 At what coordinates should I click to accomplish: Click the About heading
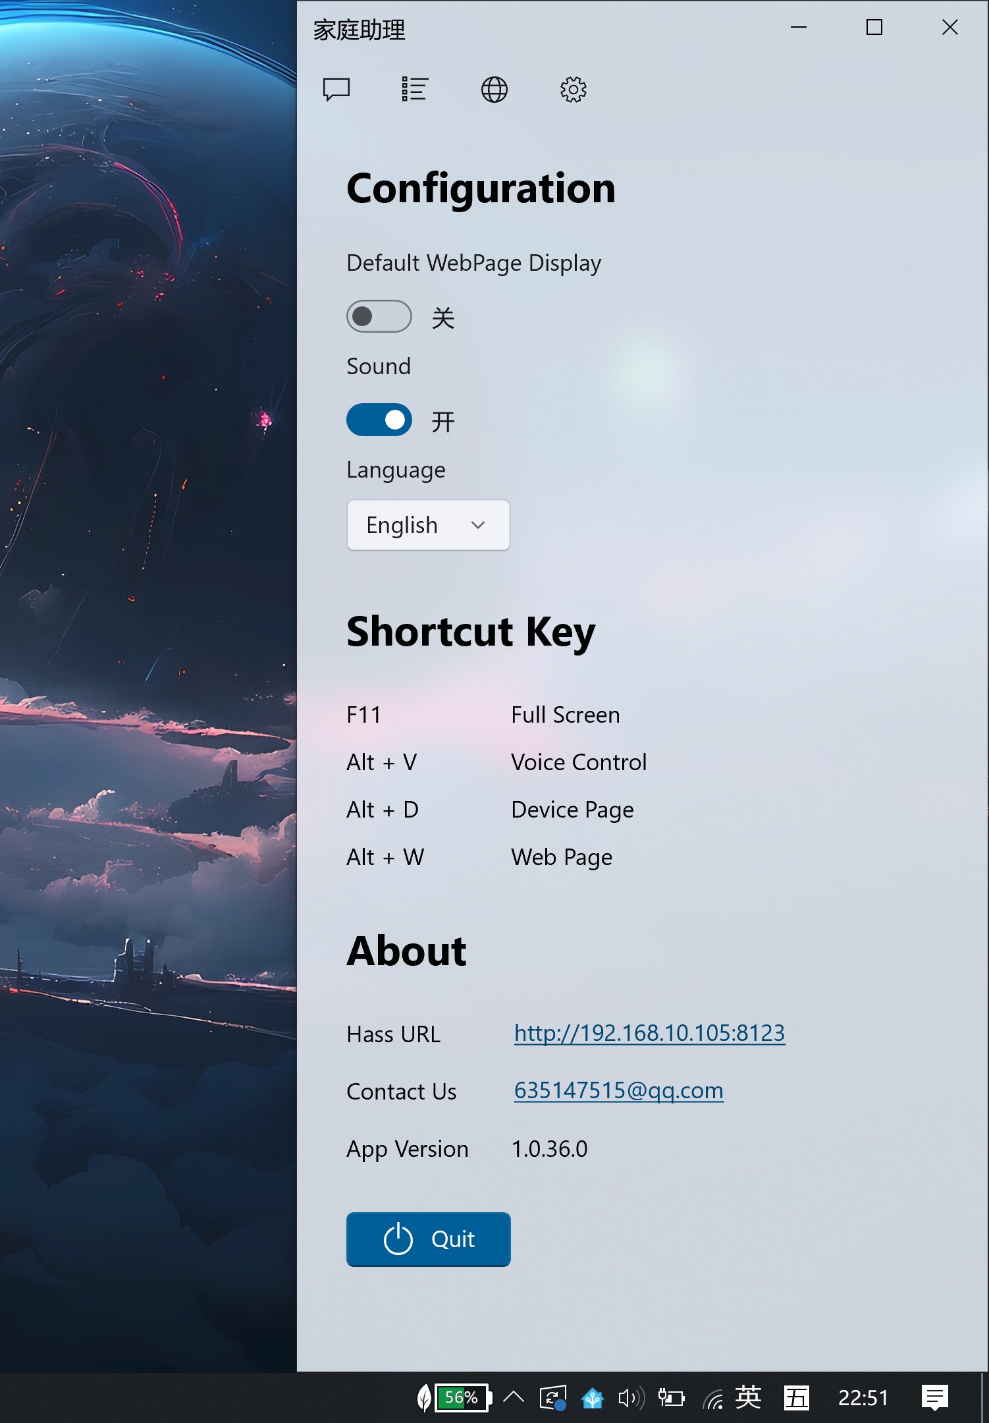(407, 951)
